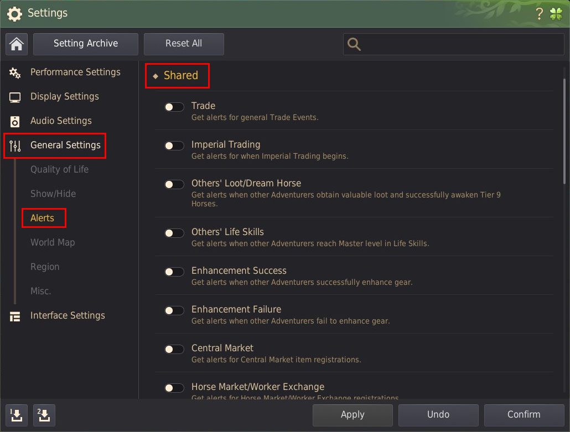
Task: Toggle Enhancement Failure alerts
Action: (174, 310)
